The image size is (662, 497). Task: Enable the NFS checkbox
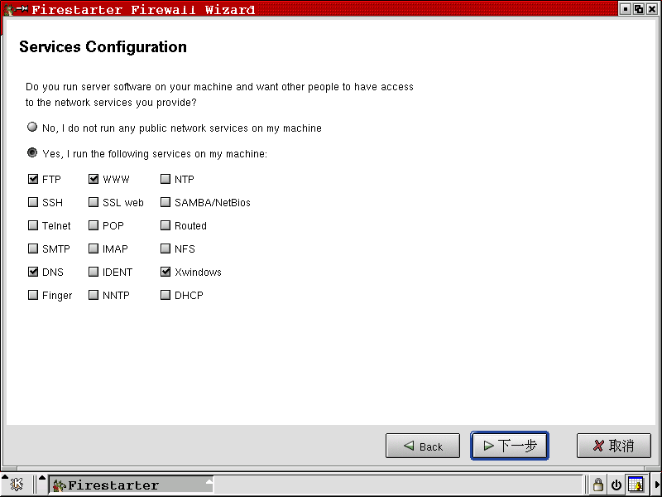coord(165,249)
